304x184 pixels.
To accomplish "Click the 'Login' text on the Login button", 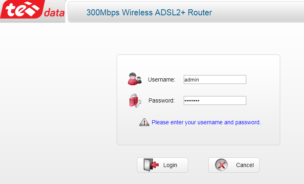I will pos(170,165).
